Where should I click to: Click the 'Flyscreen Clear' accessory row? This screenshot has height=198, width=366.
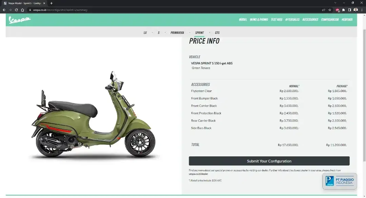pyautogui.click(x=269, y=91)
